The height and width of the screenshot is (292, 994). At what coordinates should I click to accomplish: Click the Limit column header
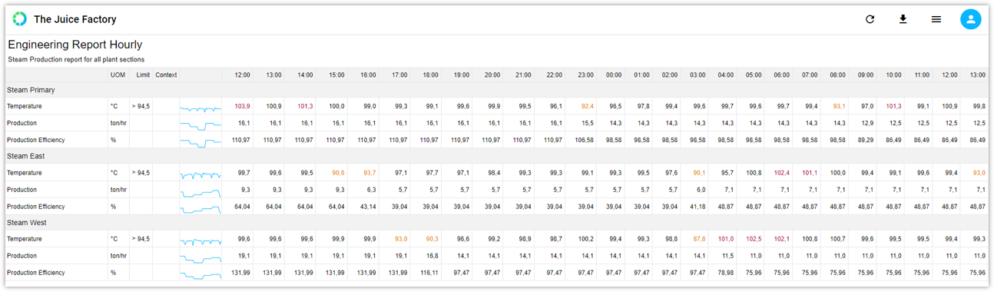pos(143,75)
